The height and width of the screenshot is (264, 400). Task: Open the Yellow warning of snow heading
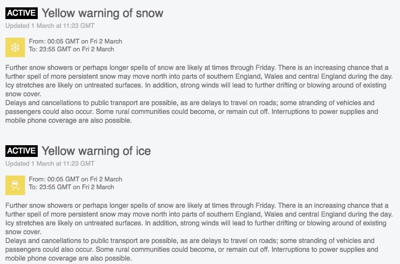(102, 13)
